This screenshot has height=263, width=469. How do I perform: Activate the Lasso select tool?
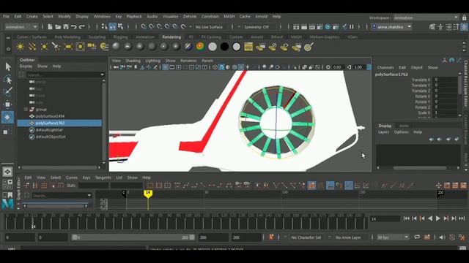8,80
